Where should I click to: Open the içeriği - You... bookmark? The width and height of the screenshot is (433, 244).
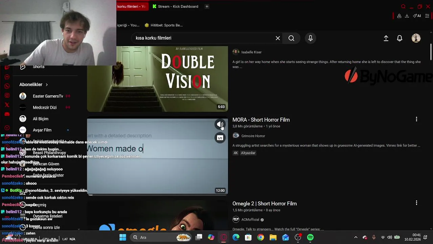coord(128,25)
